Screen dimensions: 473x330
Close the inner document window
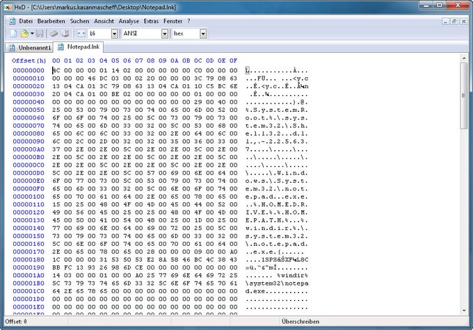[x=463, y=21]
